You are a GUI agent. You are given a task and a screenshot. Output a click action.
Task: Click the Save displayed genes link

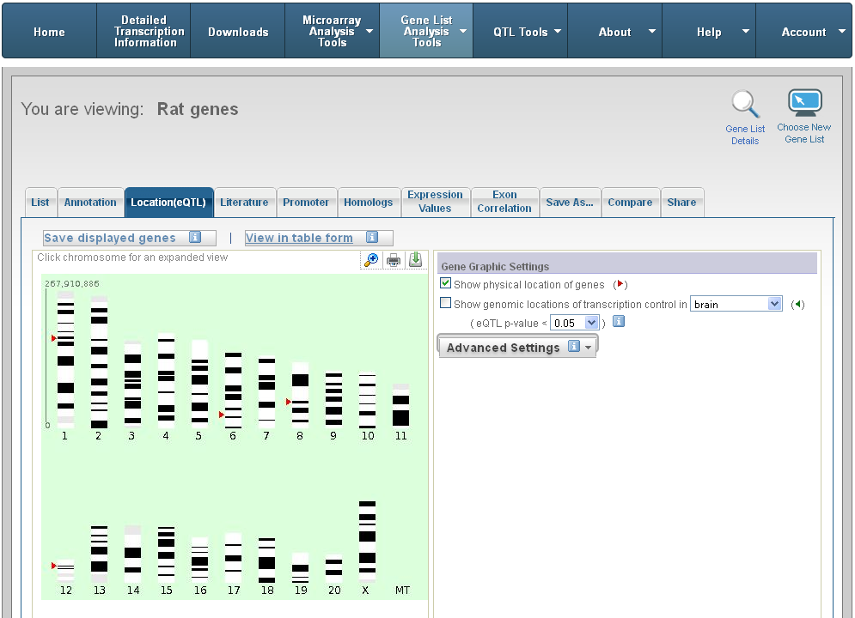pos(110,238)
